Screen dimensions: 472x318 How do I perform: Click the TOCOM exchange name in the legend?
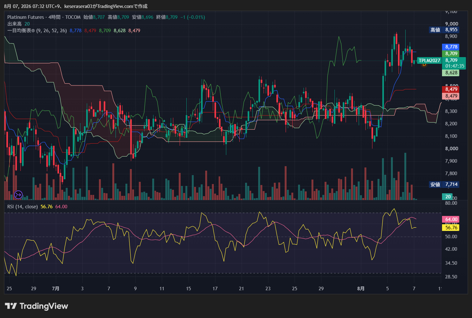pos(73,17)
